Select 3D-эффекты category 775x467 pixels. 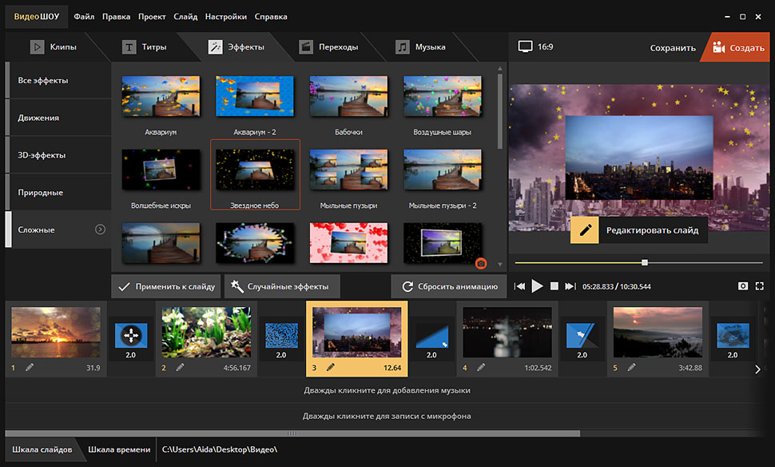[x=58, y=155]
